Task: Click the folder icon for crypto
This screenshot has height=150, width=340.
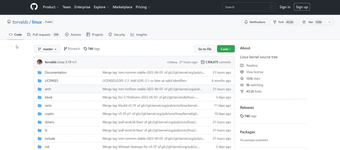Action: click(40, 114)
